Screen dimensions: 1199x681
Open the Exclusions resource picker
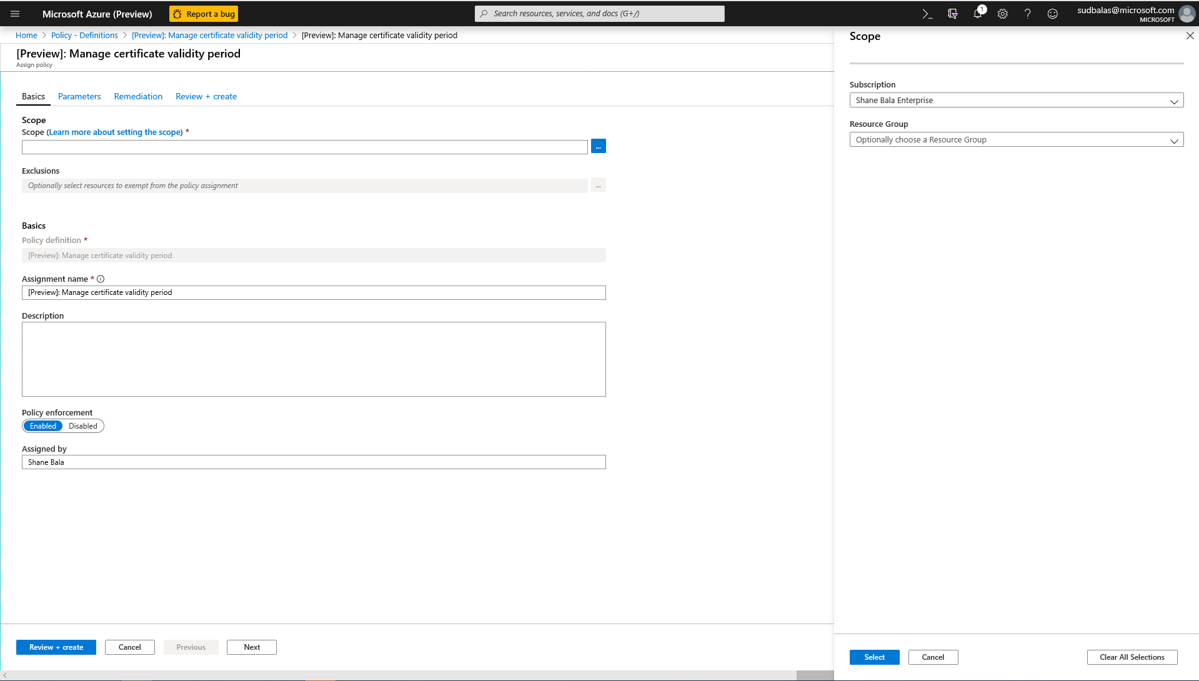598,185
